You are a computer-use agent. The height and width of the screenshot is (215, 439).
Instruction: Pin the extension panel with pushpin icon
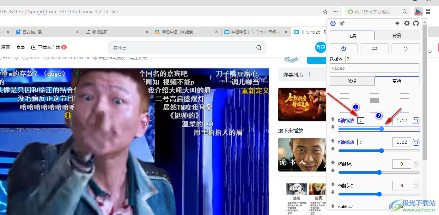click(342, 23)
